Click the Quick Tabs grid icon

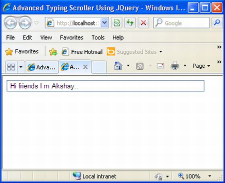click(11, 67)
